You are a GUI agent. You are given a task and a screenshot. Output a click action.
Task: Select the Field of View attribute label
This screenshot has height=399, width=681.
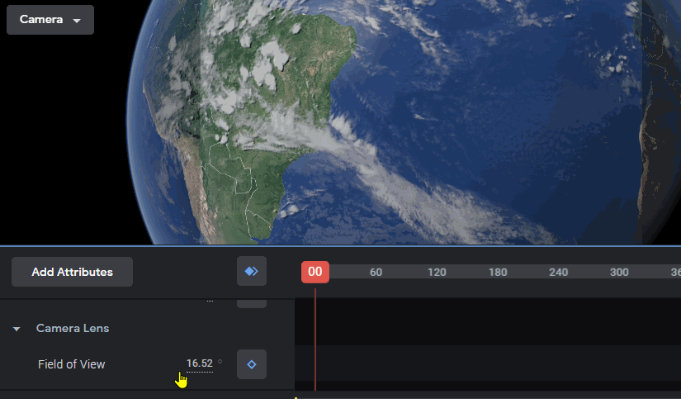click(71, 364)
